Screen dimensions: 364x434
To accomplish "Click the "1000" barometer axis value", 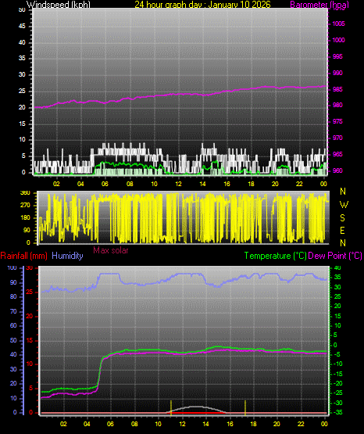I will (x=338, y=40).
